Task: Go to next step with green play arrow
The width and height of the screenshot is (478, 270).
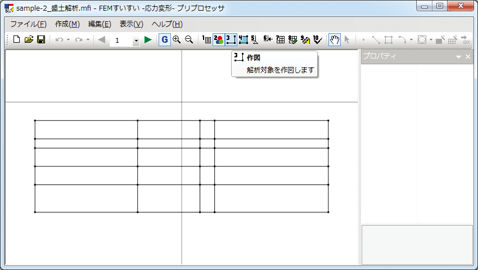Action: point(148,40)
